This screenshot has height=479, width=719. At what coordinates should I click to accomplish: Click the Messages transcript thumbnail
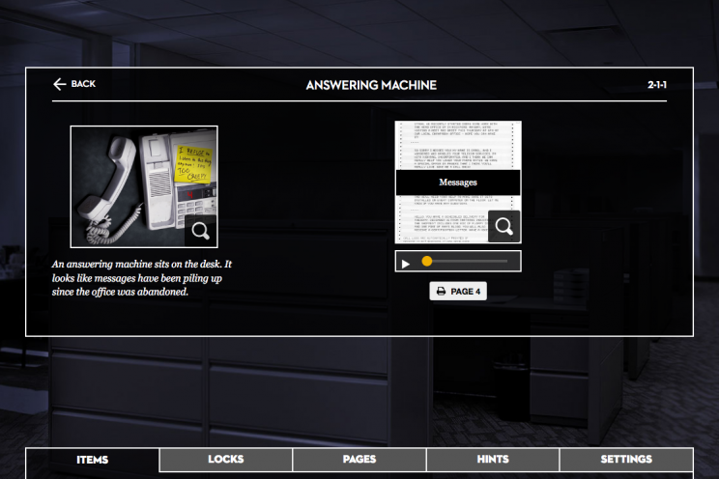click(x=458, y=182)
